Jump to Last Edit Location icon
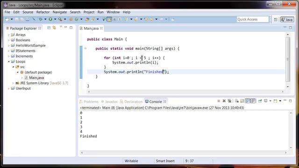Image resolution: width=299 pixels, height=168 pixels. [146, 19]
